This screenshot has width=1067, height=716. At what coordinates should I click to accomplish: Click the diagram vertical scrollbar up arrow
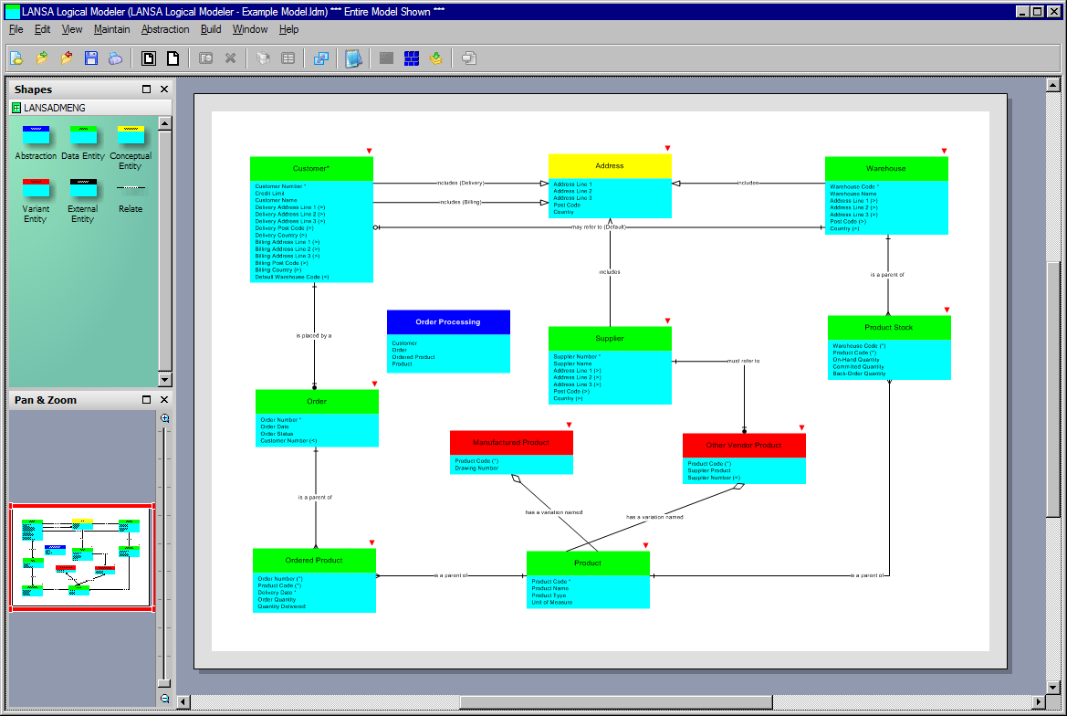(x=1052, y=85)
